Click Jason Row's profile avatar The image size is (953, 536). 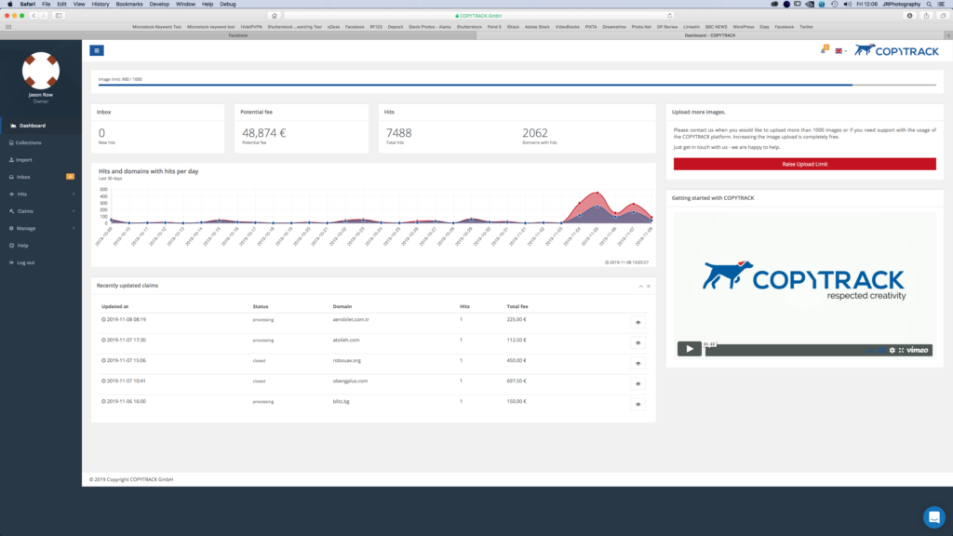(41, 71)
